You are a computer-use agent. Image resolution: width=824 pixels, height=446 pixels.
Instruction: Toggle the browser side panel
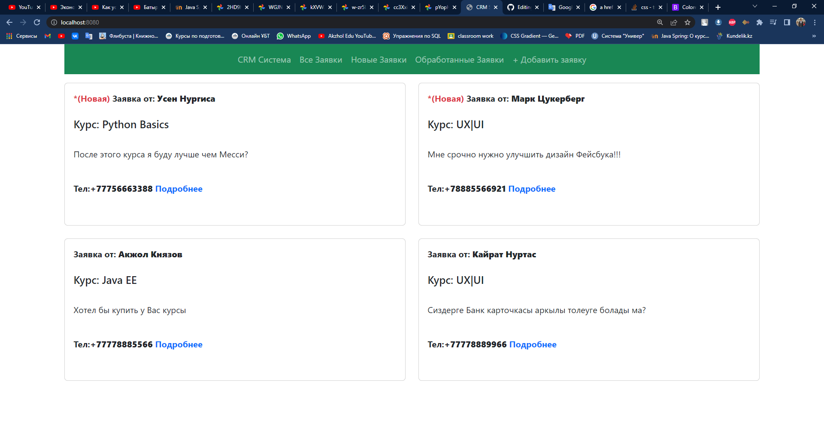[787, 22]
